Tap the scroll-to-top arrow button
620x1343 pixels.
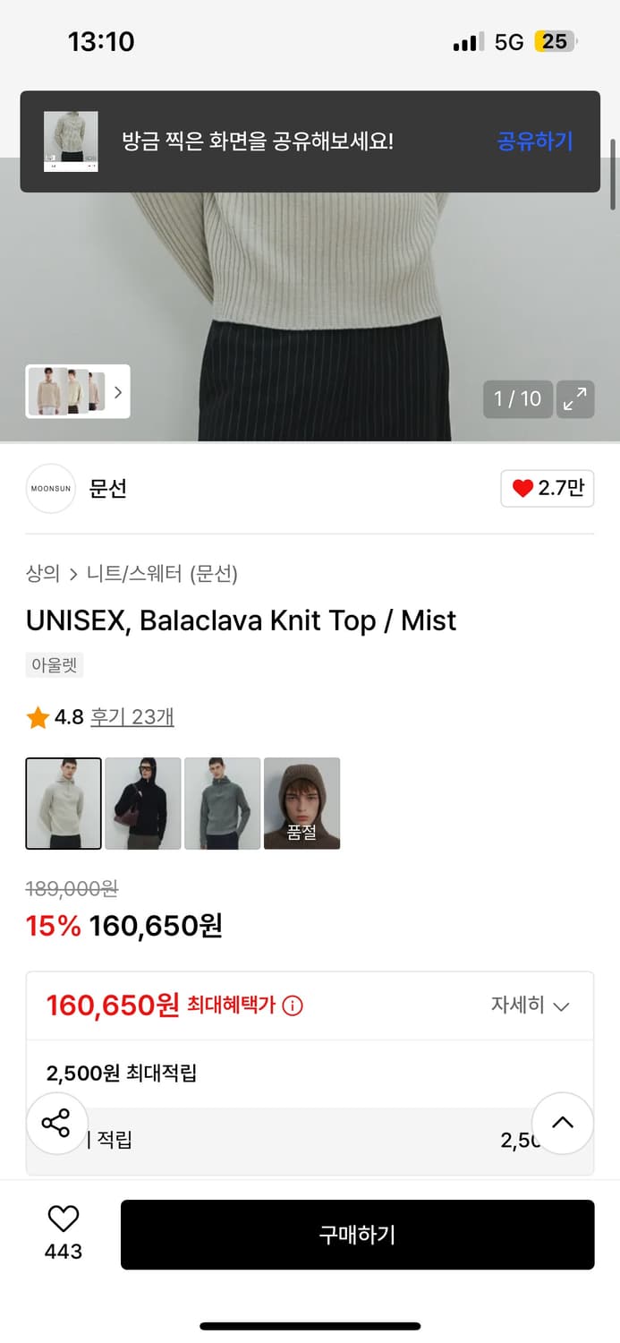[562, 1123]
